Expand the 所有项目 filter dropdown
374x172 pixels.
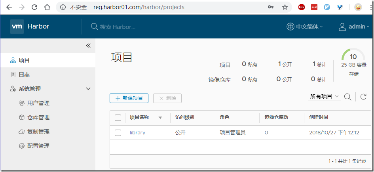[325, 96]
